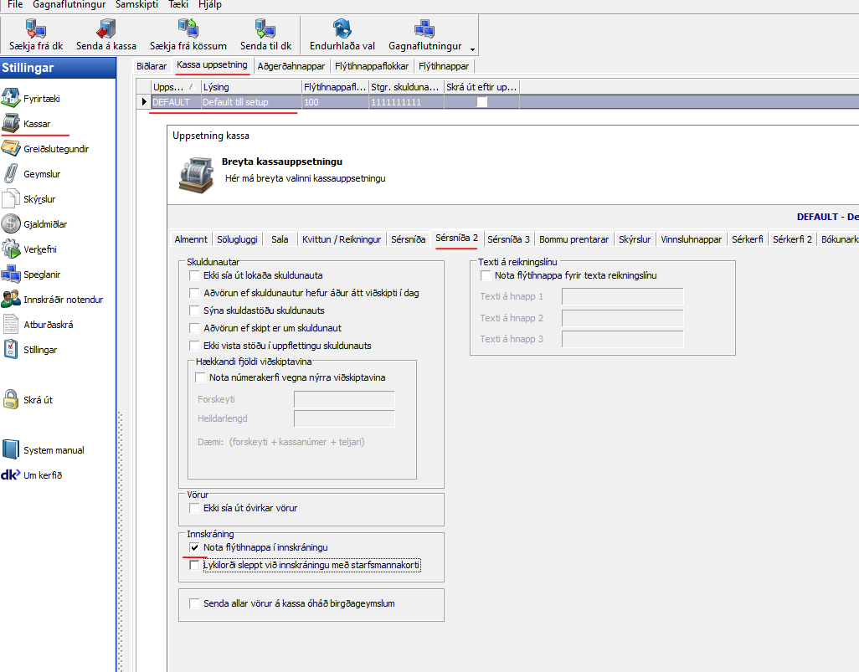Expand the toolbar overflow dropdown arrow
Image resolution: width=859 pixels, height=672 pixels.
[x=472, y=49]
